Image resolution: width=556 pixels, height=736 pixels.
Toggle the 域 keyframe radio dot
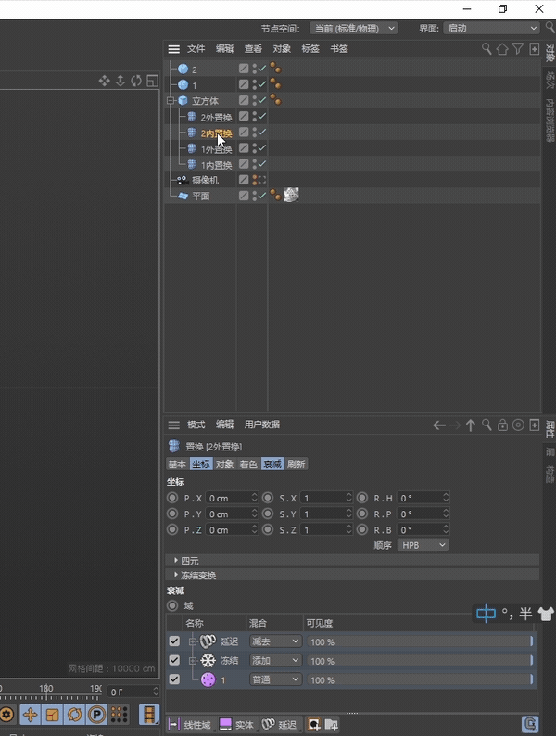point(172,605)
